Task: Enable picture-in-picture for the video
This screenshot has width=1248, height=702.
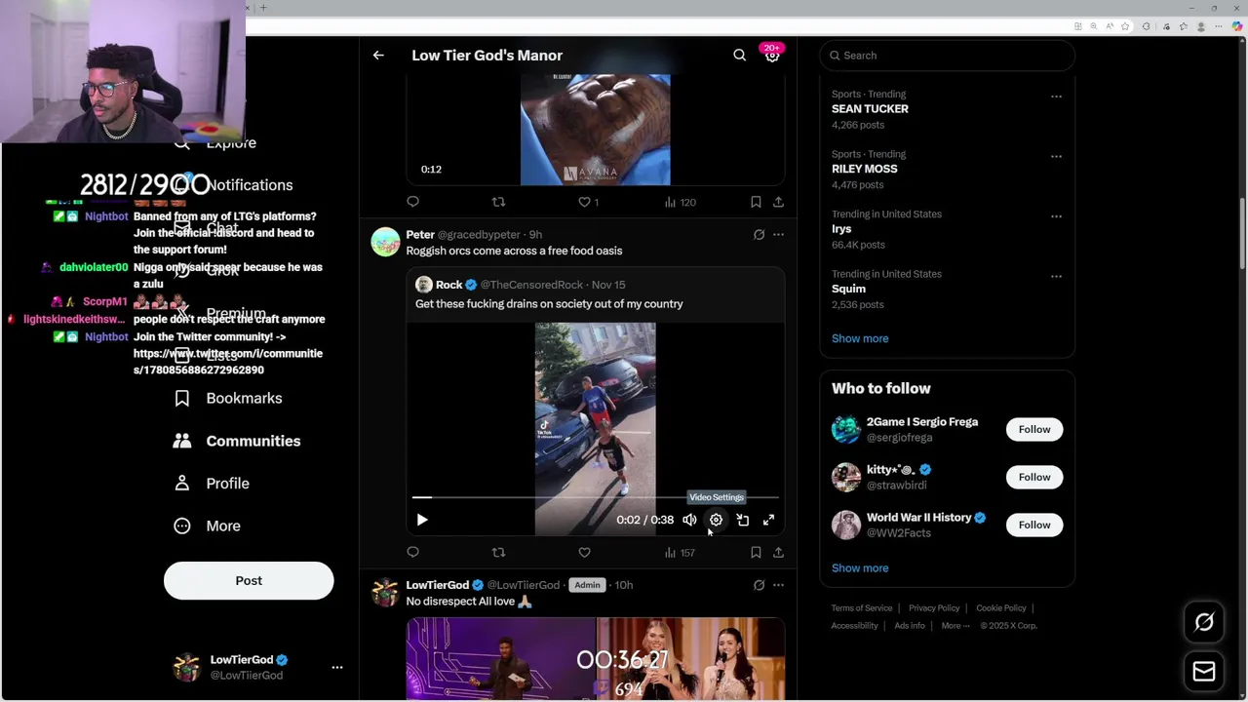Action: 742,520
